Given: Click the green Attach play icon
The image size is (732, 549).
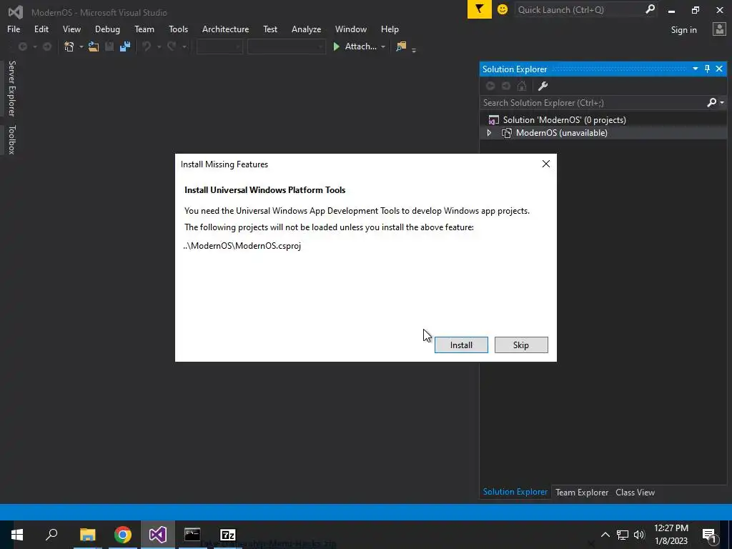Looking at the screenshot, I should [336, 46].
